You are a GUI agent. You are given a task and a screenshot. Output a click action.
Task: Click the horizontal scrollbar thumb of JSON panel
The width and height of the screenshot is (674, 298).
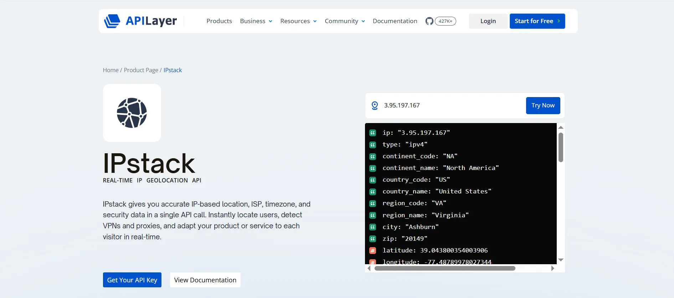point(445,268)
